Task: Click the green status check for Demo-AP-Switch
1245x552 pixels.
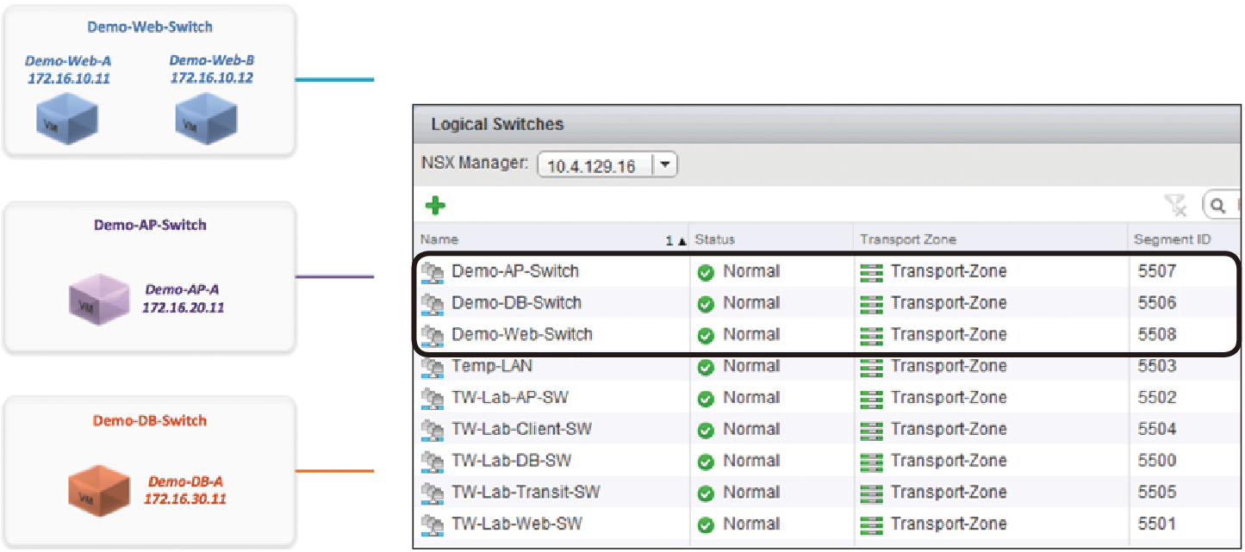Action: (706, 273)
